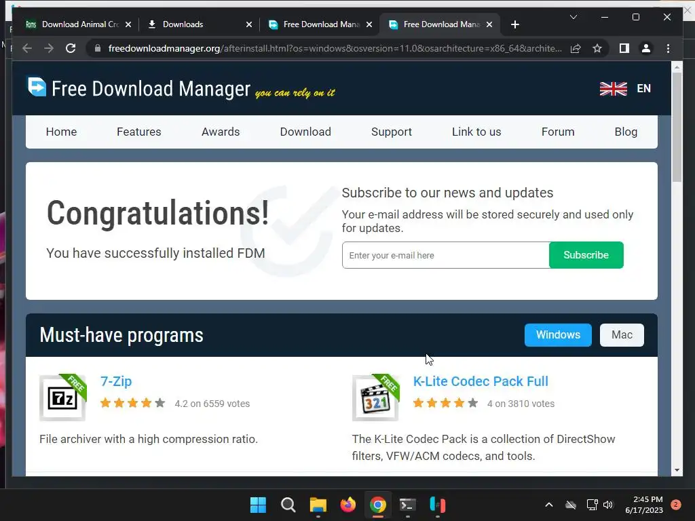Close the Download Animal Crossing tab

click(128, 25)
